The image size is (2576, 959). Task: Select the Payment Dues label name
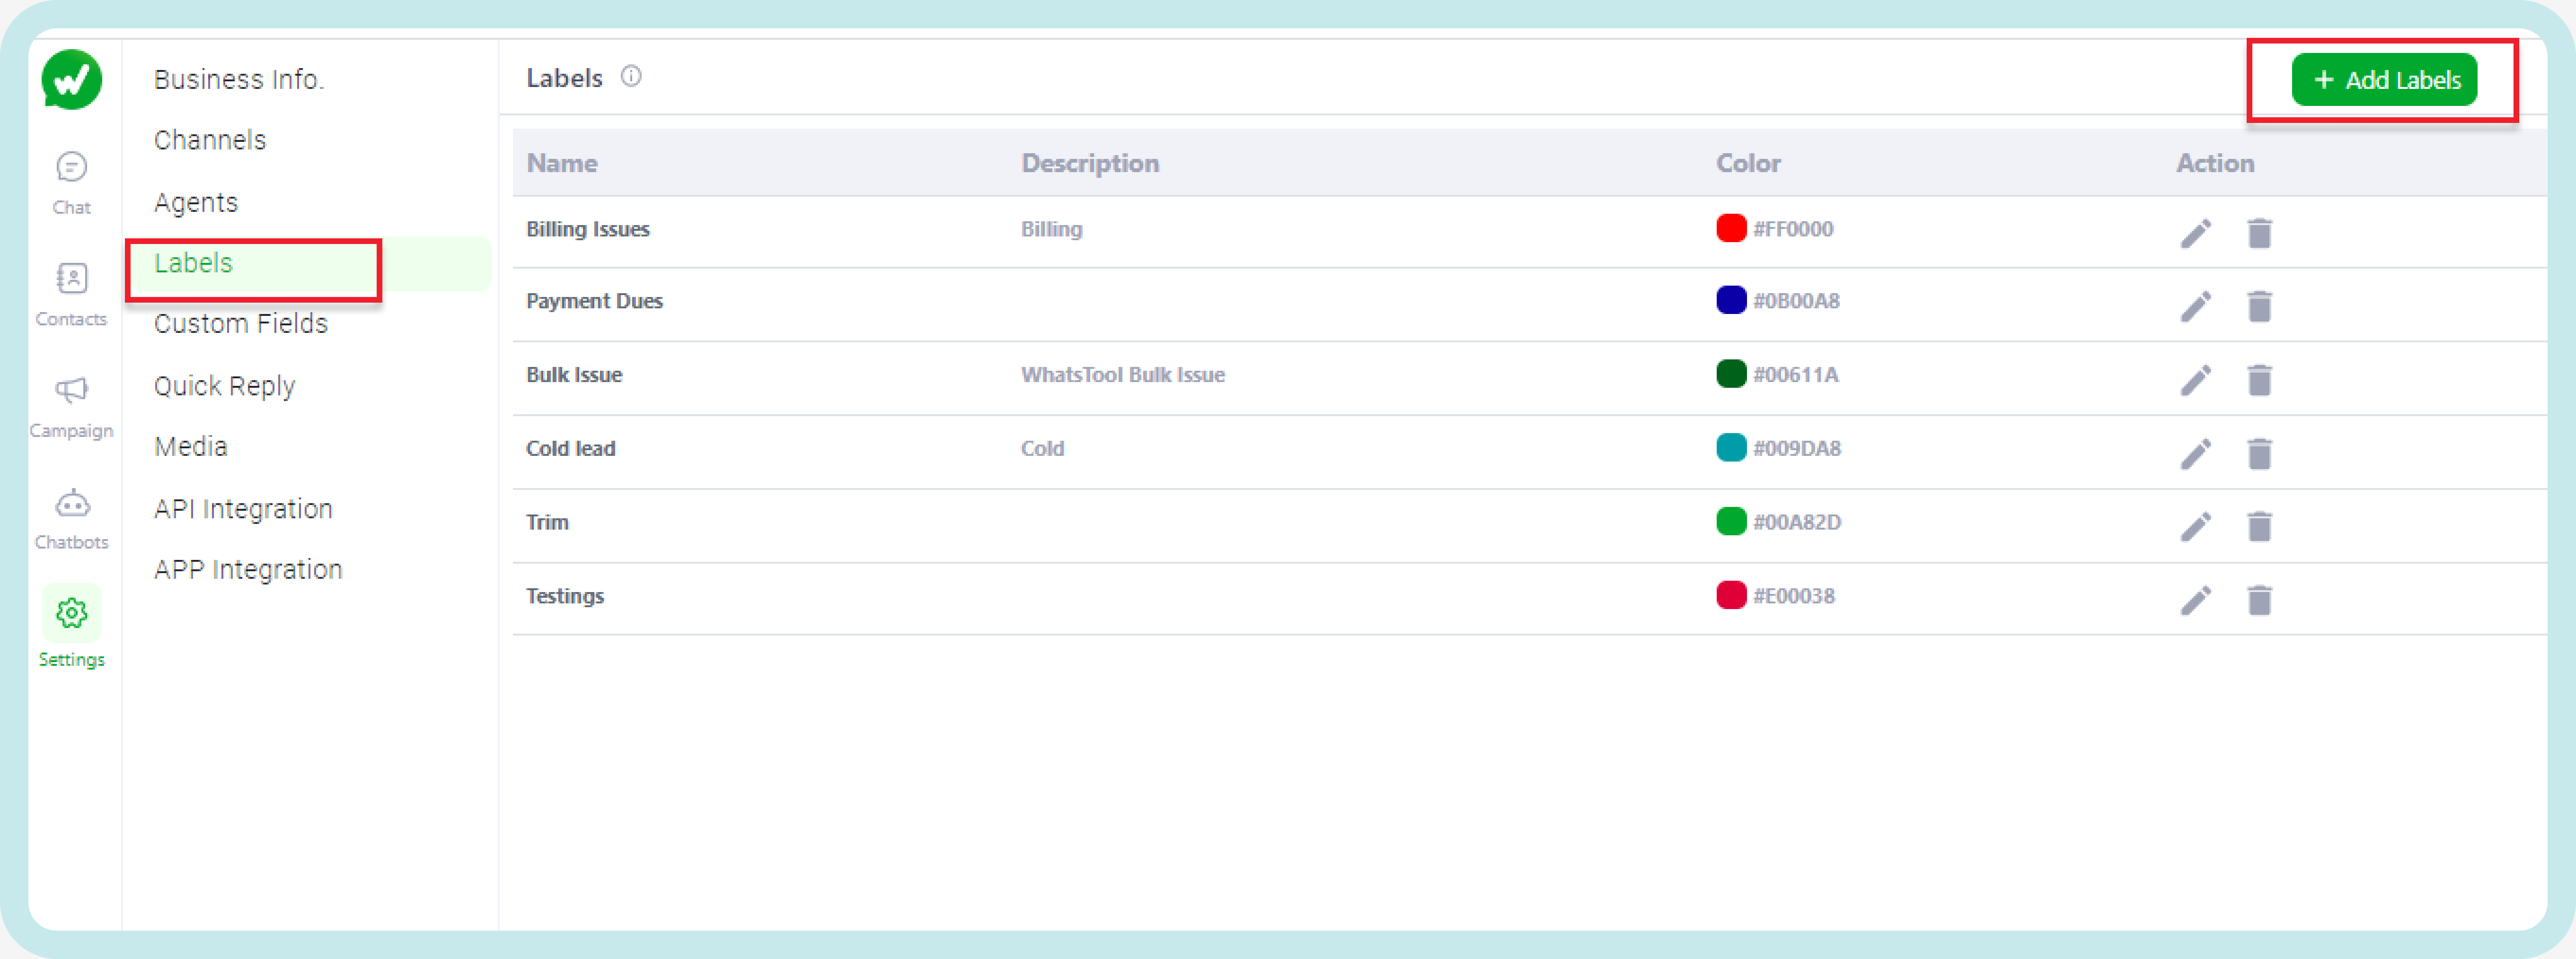coord(595,301)
